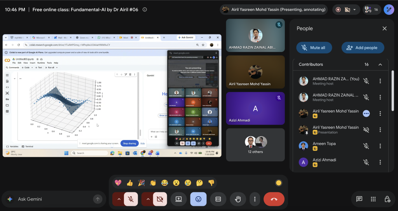Open Colab File menu in shared screen
This screenshot has height=211, width=398.
pos(14,63)
